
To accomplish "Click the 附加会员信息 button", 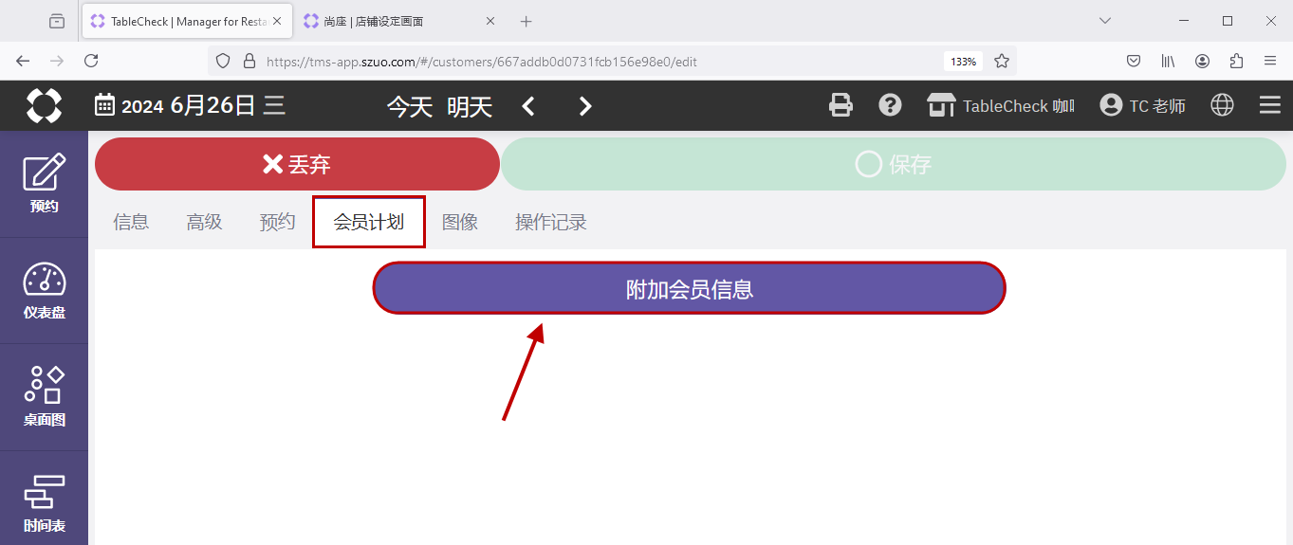I will coord(689,288).
